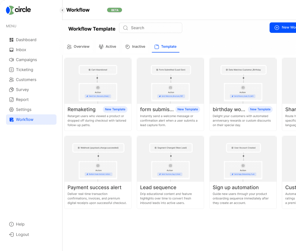The height and width of the screenshot is (251, 296).
Task: Click the Cart Abandoned trigger node
Action: pos(98,70)
